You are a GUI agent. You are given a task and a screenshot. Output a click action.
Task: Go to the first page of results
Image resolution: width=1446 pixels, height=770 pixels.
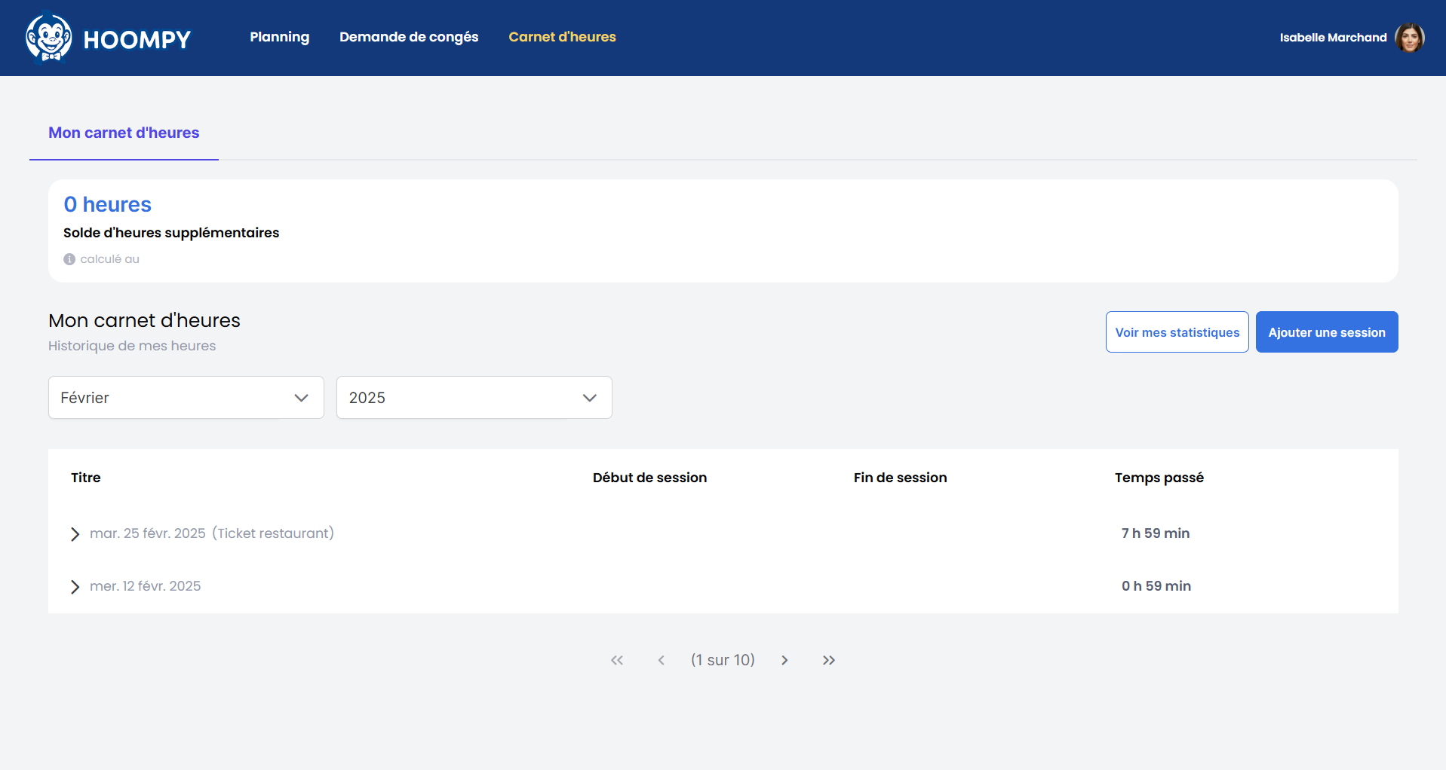click(617, 660)
